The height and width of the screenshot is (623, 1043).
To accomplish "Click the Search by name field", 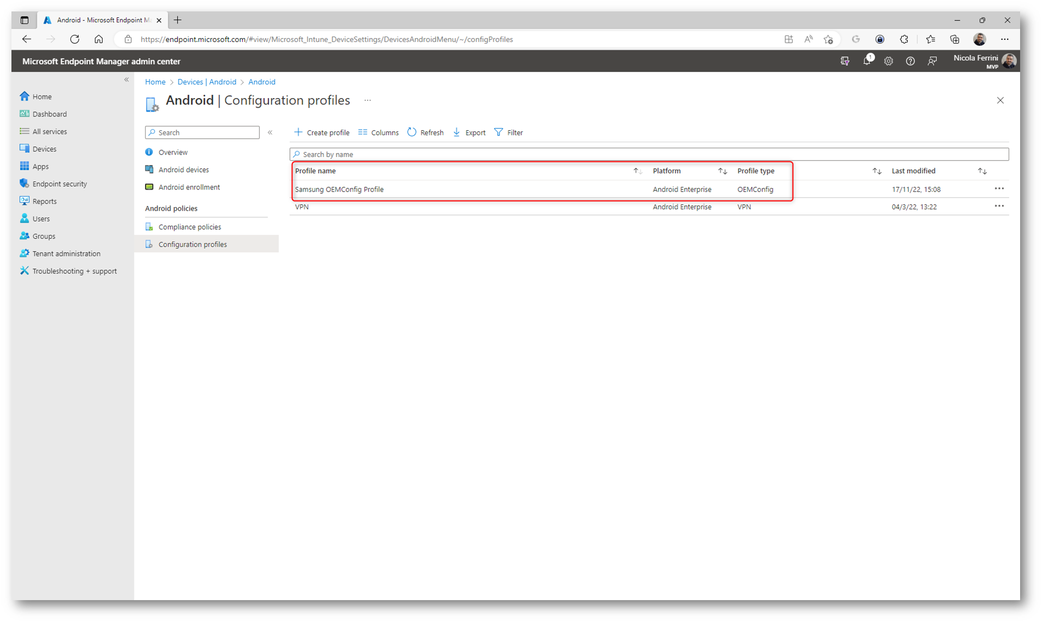I will [649, 154].
